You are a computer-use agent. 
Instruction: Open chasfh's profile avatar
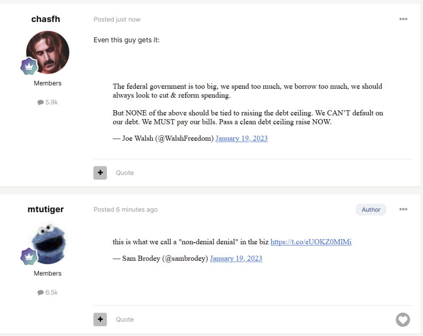pyautogui.click(x=48, y=52)
